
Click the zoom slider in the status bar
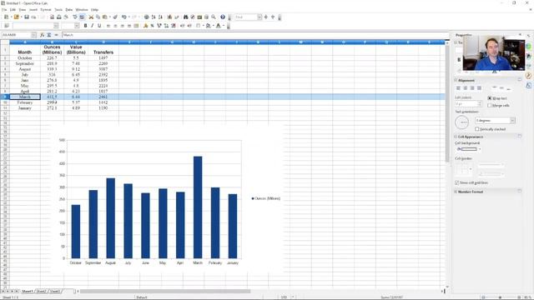500,297
